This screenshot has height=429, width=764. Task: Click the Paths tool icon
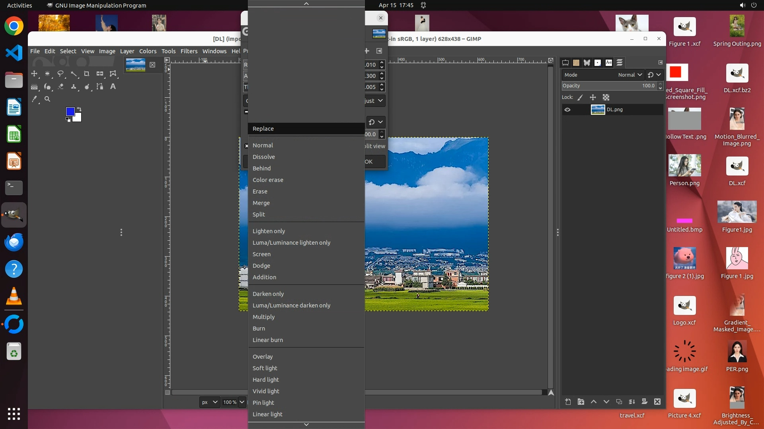pos(100,87)
